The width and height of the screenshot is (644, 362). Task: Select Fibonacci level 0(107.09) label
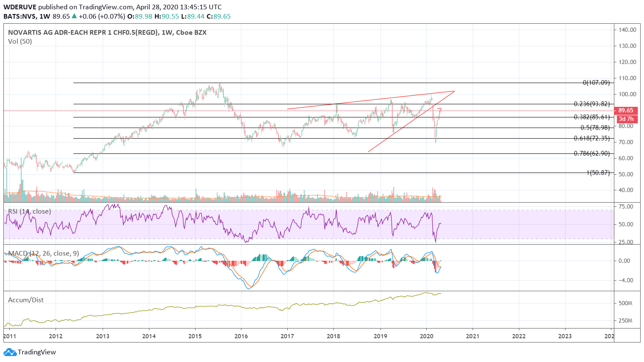596,83
